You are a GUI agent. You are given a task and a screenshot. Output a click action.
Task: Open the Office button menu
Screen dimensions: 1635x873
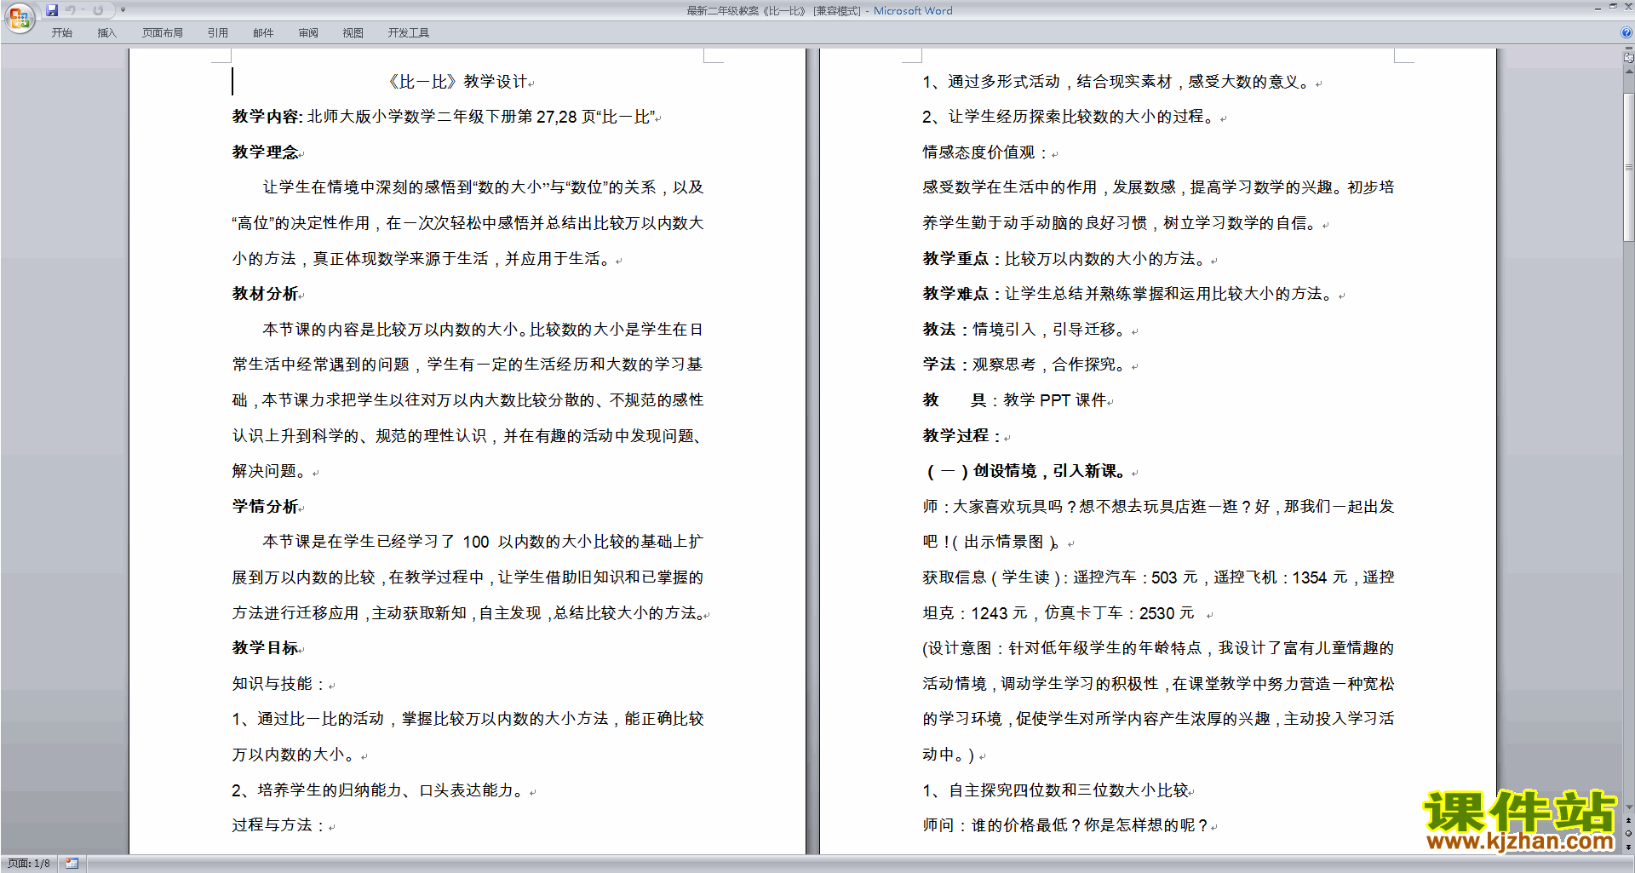click(19, 18)
